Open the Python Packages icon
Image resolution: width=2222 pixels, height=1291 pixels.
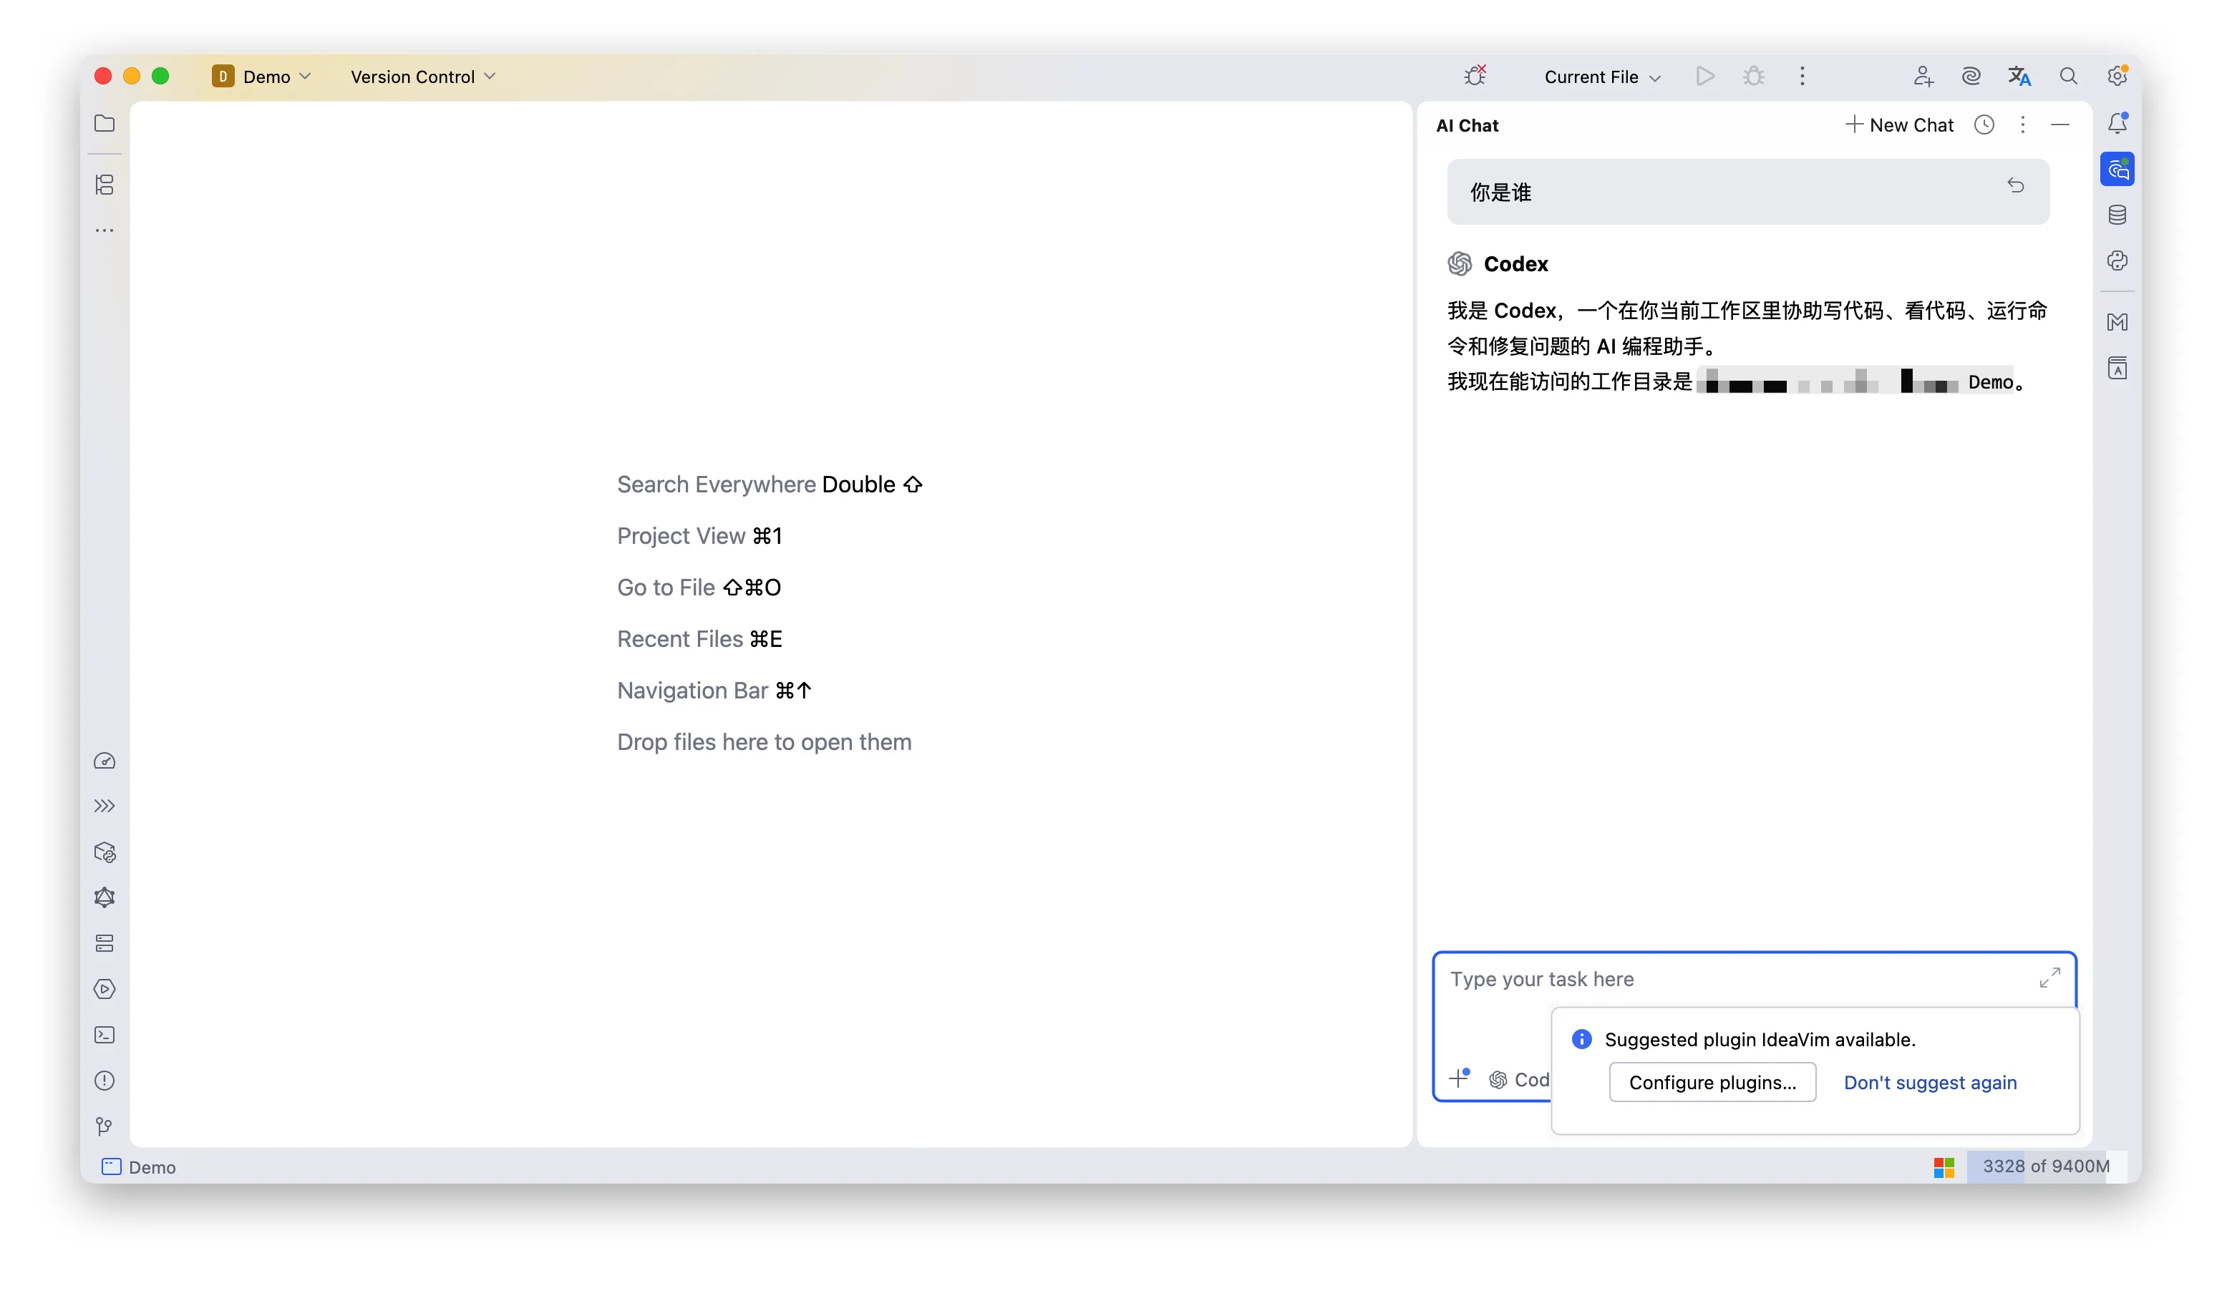104,852
